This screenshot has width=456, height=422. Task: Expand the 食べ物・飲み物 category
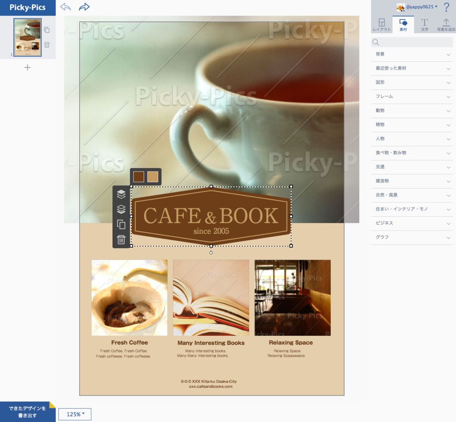(412, 153)
